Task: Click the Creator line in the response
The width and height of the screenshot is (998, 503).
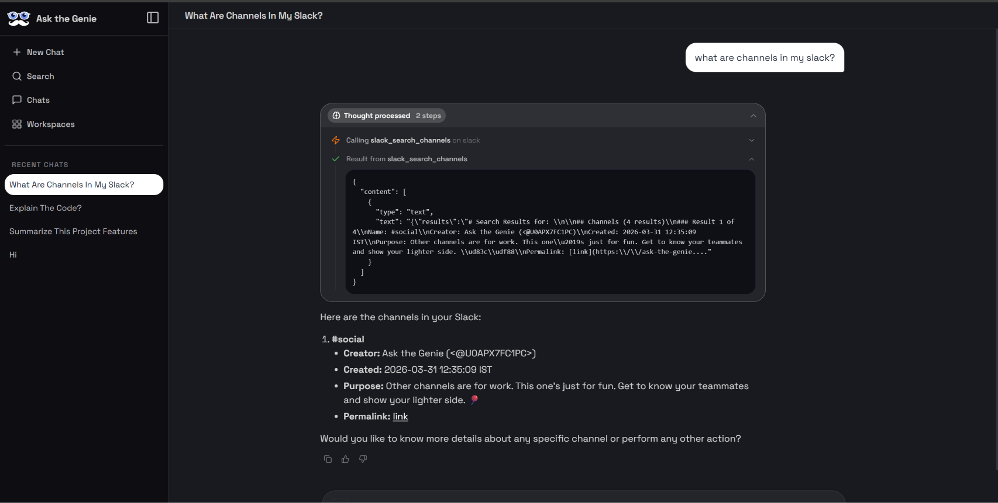Action: click(x=439, y=353)
